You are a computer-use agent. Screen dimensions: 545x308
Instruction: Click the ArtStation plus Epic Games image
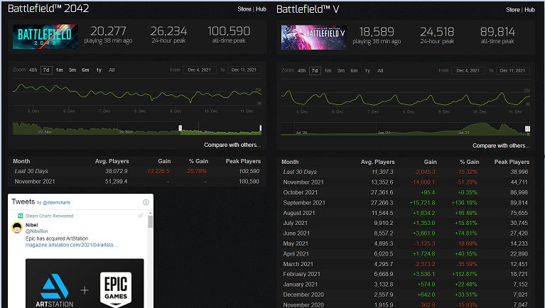point(85,283)
